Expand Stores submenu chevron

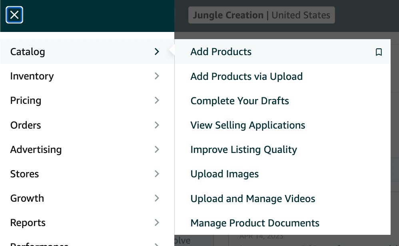coord(157,174)
